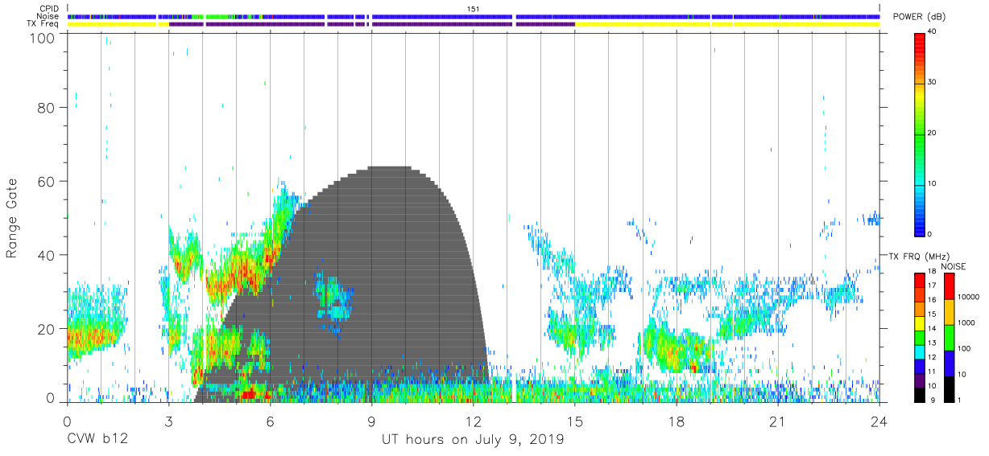Click the x-axis tick label '6'
The height and width of the screenshot is (456, 989).
point(270,421)
